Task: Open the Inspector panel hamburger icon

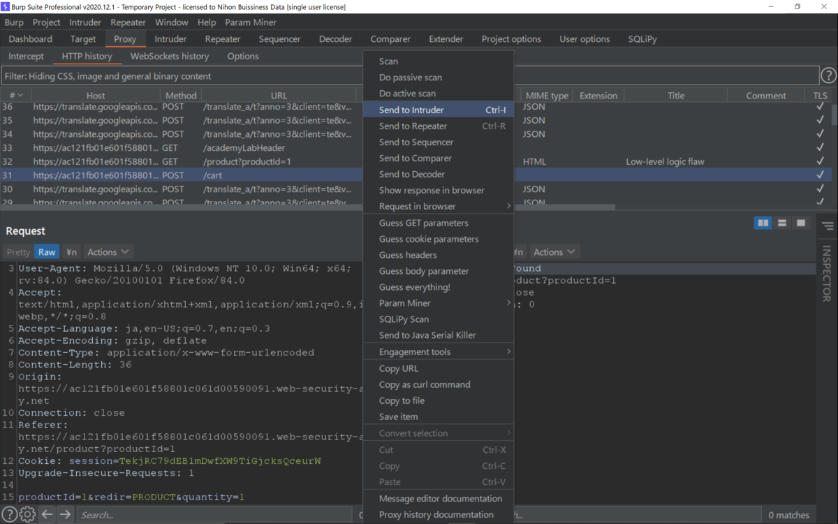Action: (828, 226)
